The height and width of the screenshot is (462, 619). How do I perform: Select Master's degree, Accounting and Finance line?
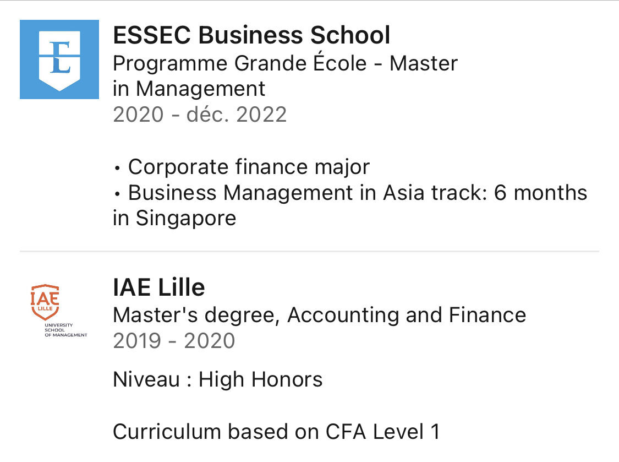coord(319,315)
